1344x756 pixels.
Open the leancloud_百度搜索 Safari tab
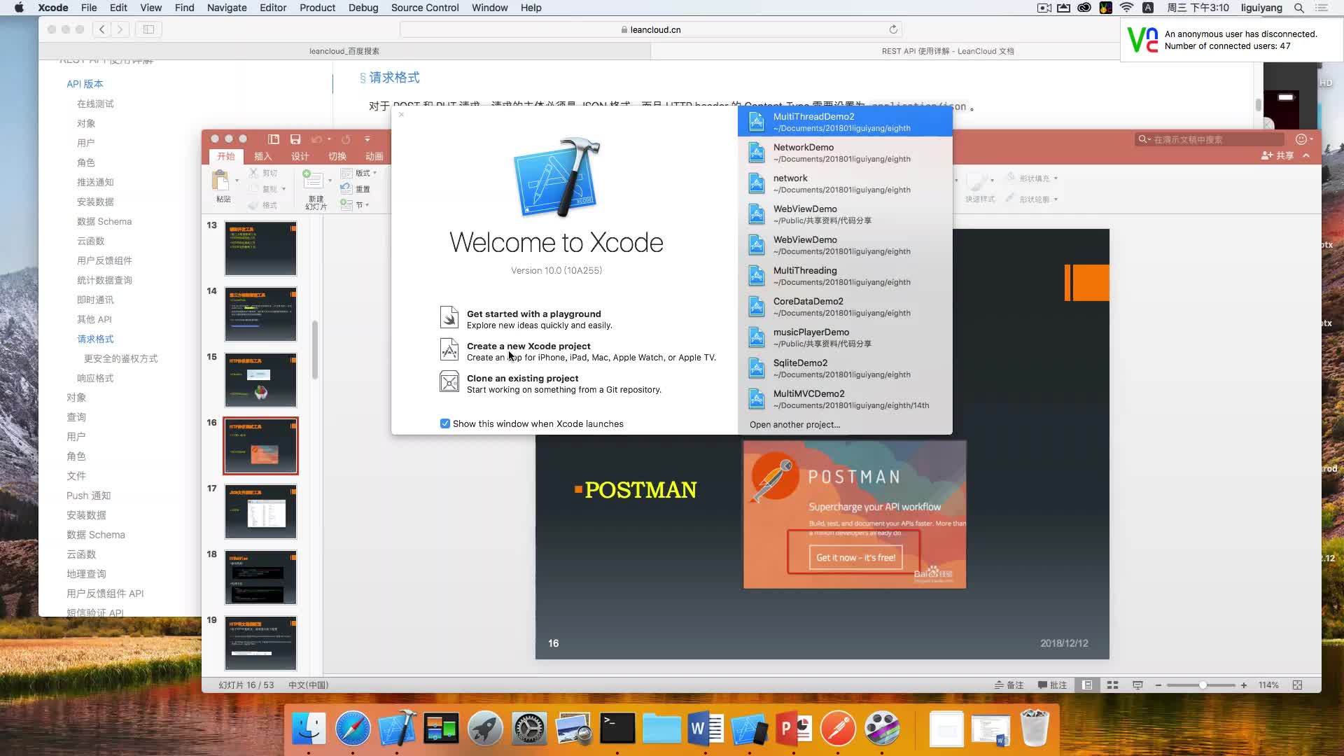[x=344, y=51]
